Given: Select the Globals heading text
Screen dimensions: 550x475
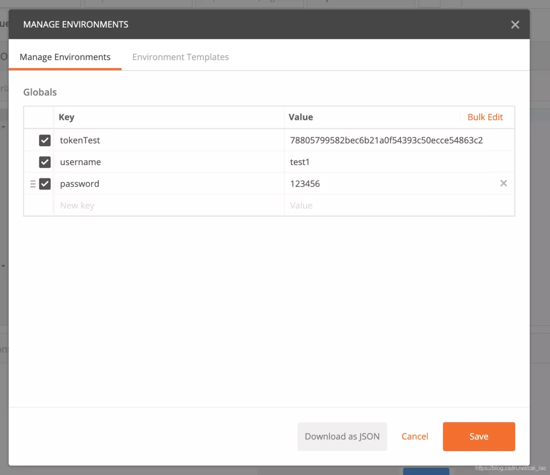Looking at the screenshot, I should pyautogui.click(x=40, y=92).
